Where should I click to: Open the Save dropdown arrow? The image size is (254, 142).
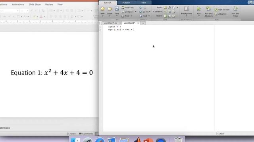[x=117, y=16]
